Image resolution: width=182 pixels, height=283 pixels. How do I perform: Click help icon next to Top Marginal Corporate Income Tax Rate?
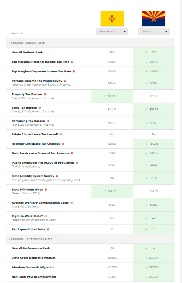coord(74,71)
